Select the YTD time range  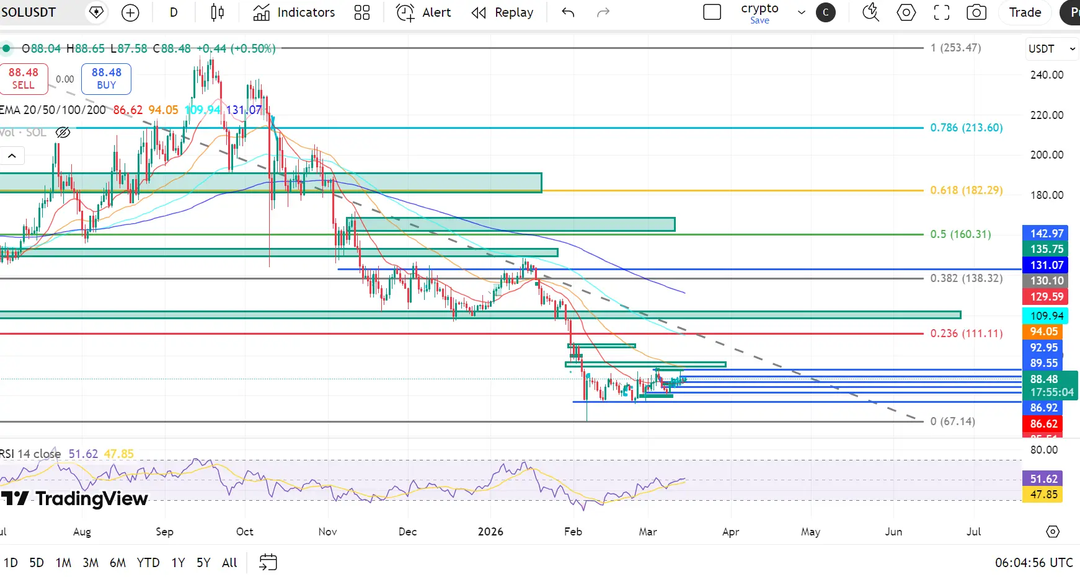point(148,563)
